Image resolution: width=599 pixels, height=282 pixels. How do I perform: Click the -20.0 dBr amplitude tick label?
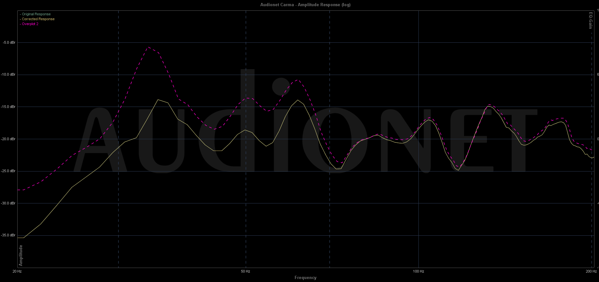click(x=8, y=139)
